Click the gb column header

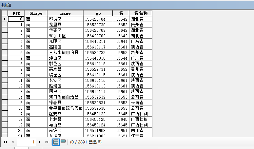(x=98, y=13)
